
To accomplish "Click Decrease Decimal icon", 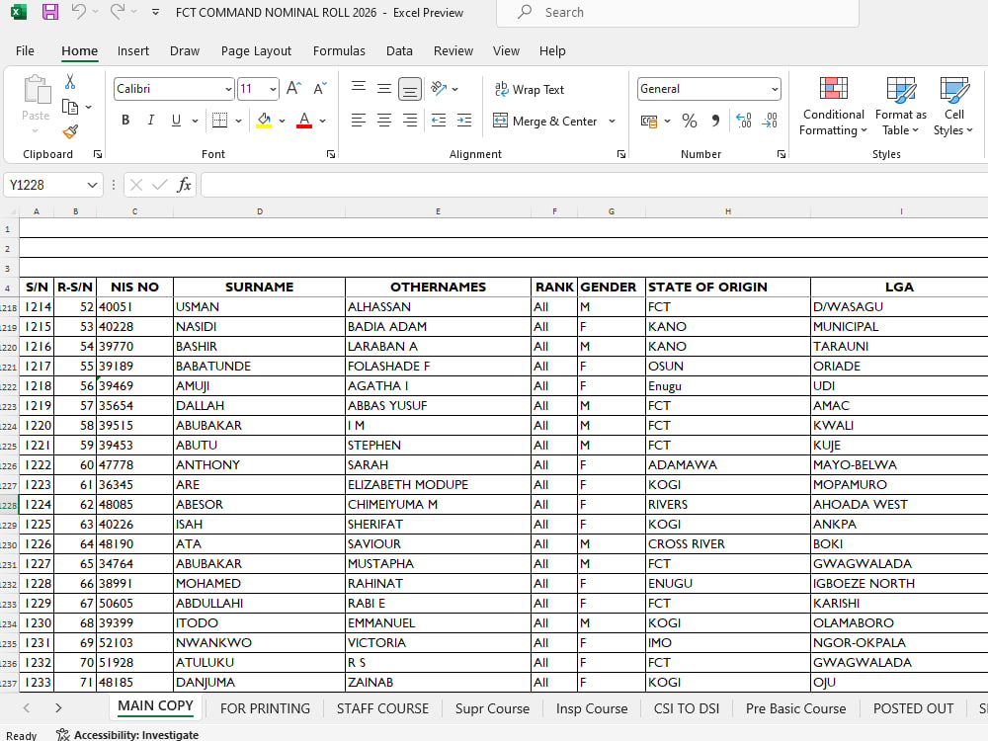I will click(770, 121).
